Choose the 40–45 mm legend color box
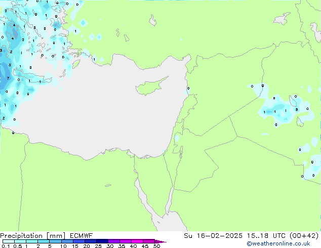The height and width of the screenshot is (248, 321). click(137, 241)
